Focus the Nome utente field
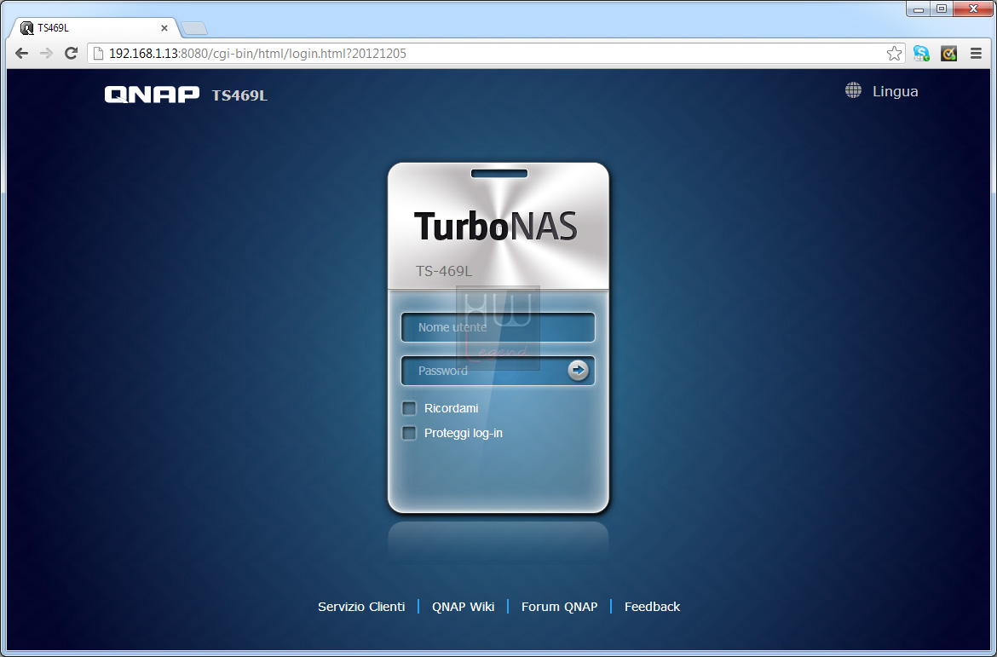997x657 pixels. 498,327
